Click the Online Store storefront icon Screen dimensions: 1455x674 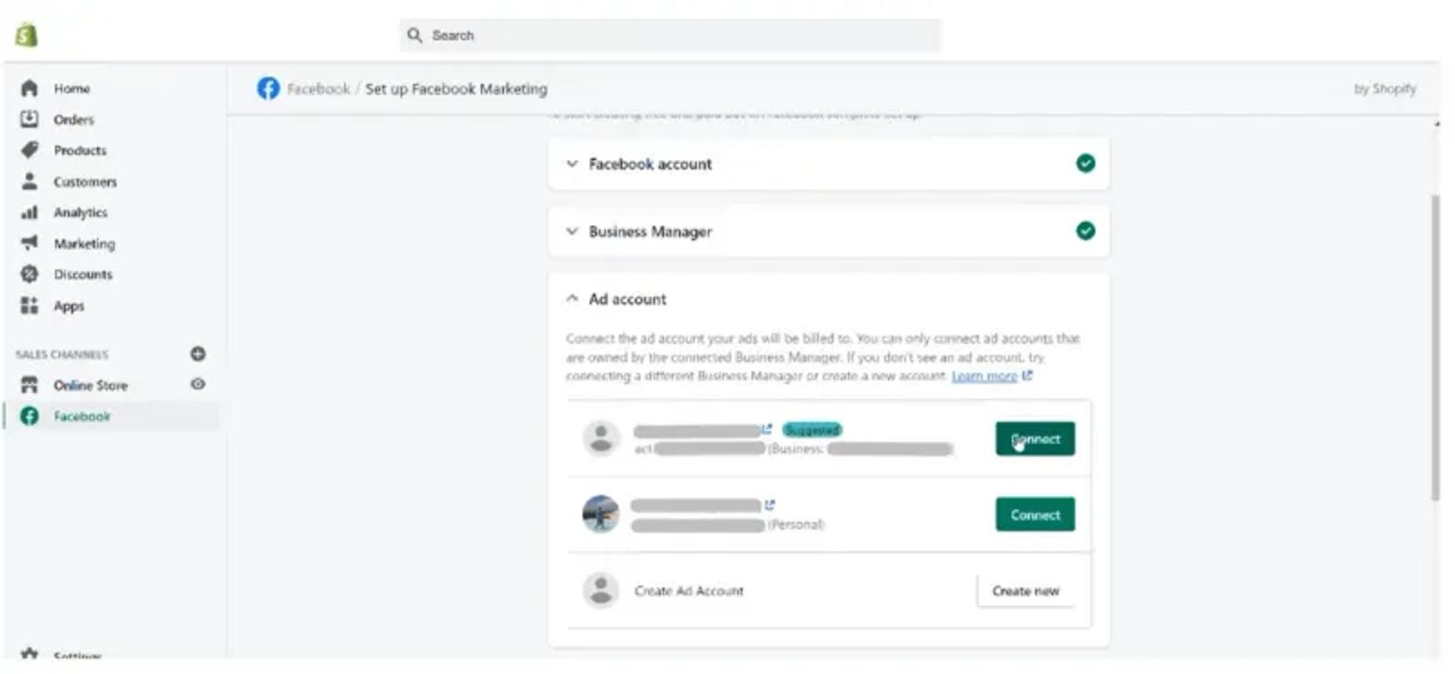tap(30, 385)
